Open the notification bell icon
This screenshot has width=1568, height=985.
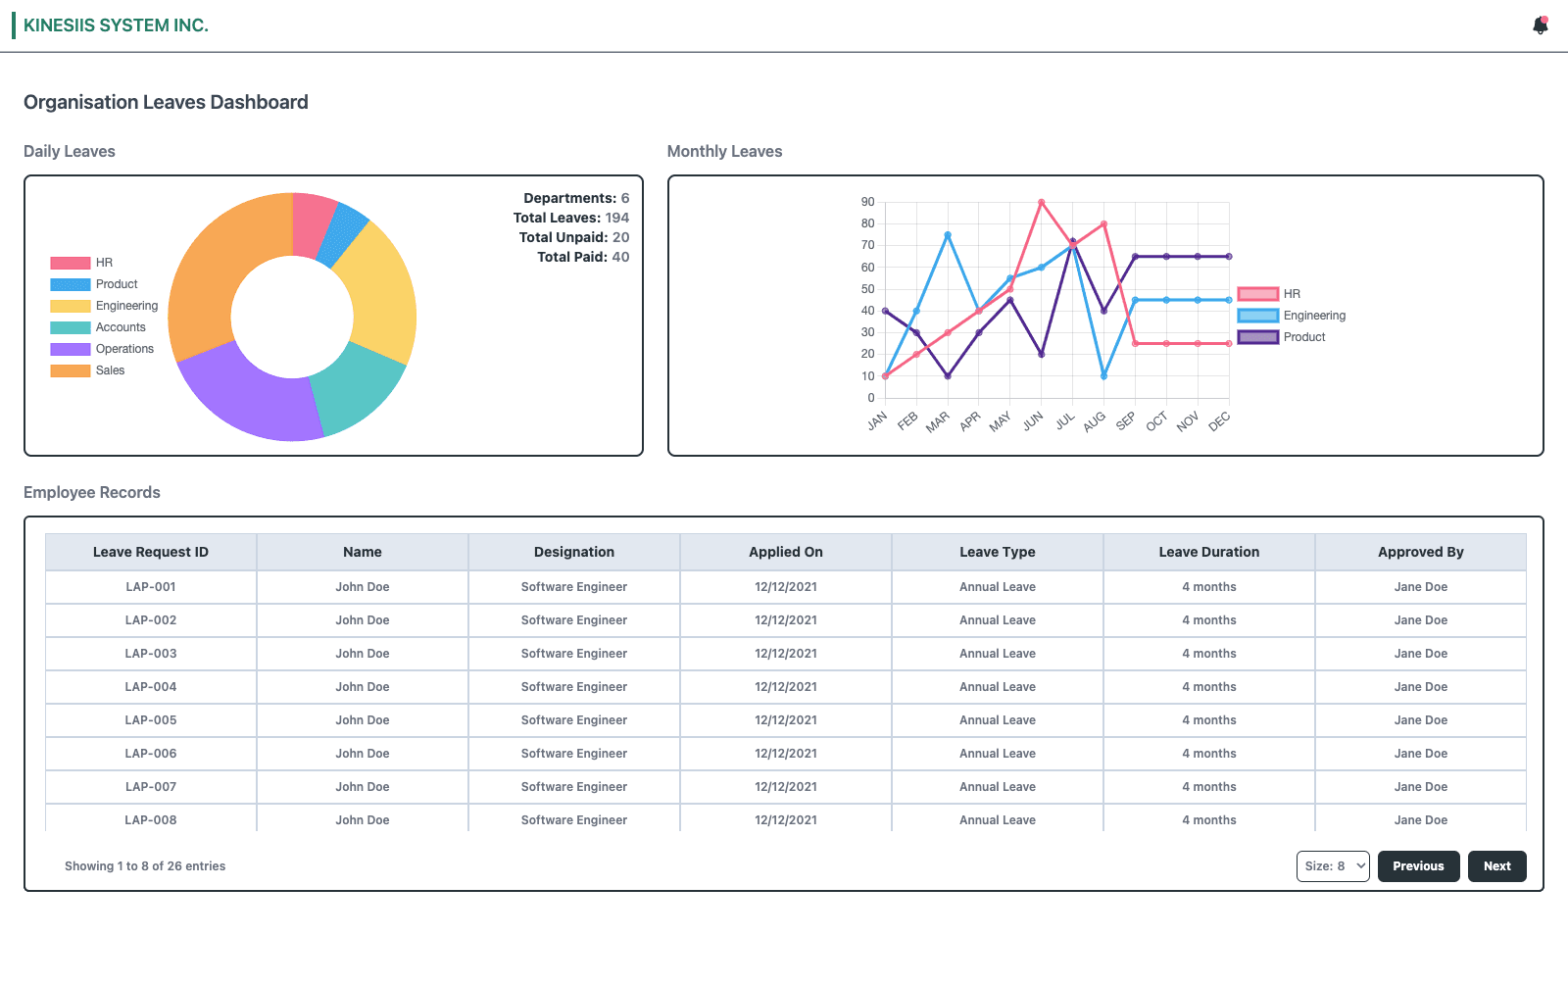click(1540, 26)
